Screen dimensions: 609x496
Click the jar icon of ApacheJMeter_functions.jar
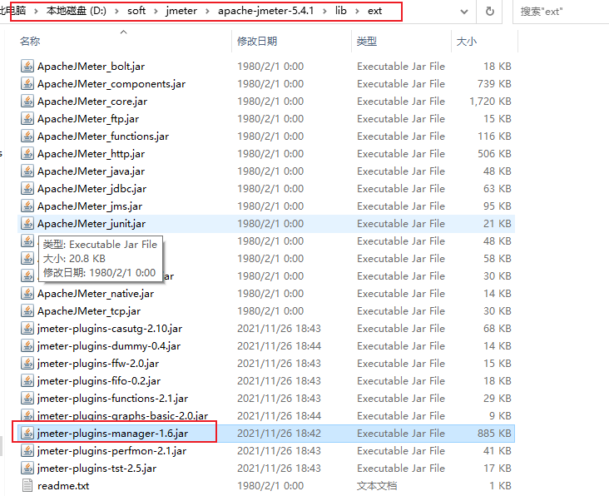click(x=27, y=136)
